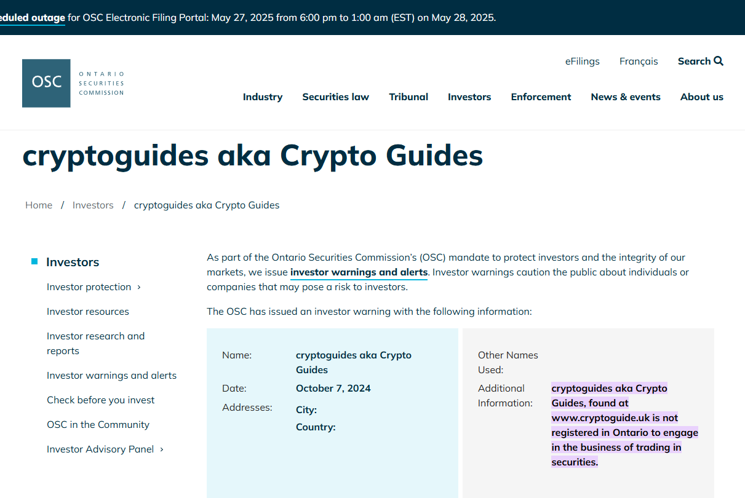The image size is (745, 498).
Task: Click the Addresses: label
Action: (247, 407)
